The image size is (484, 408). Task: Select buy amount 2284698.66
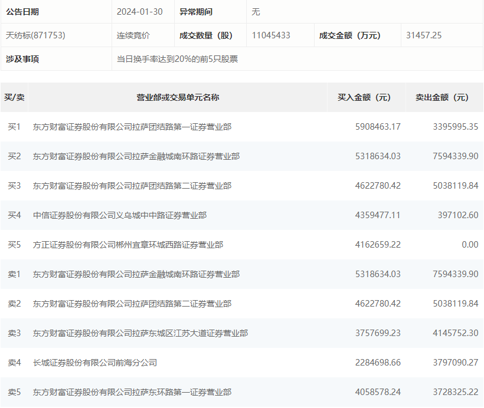[x=378, y=363]
